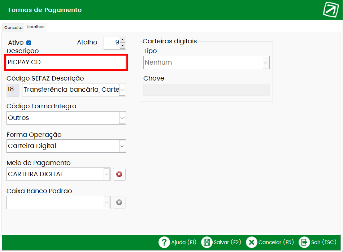
Task: Select the Detalhes tab
Action: click(x=35, y=27)
